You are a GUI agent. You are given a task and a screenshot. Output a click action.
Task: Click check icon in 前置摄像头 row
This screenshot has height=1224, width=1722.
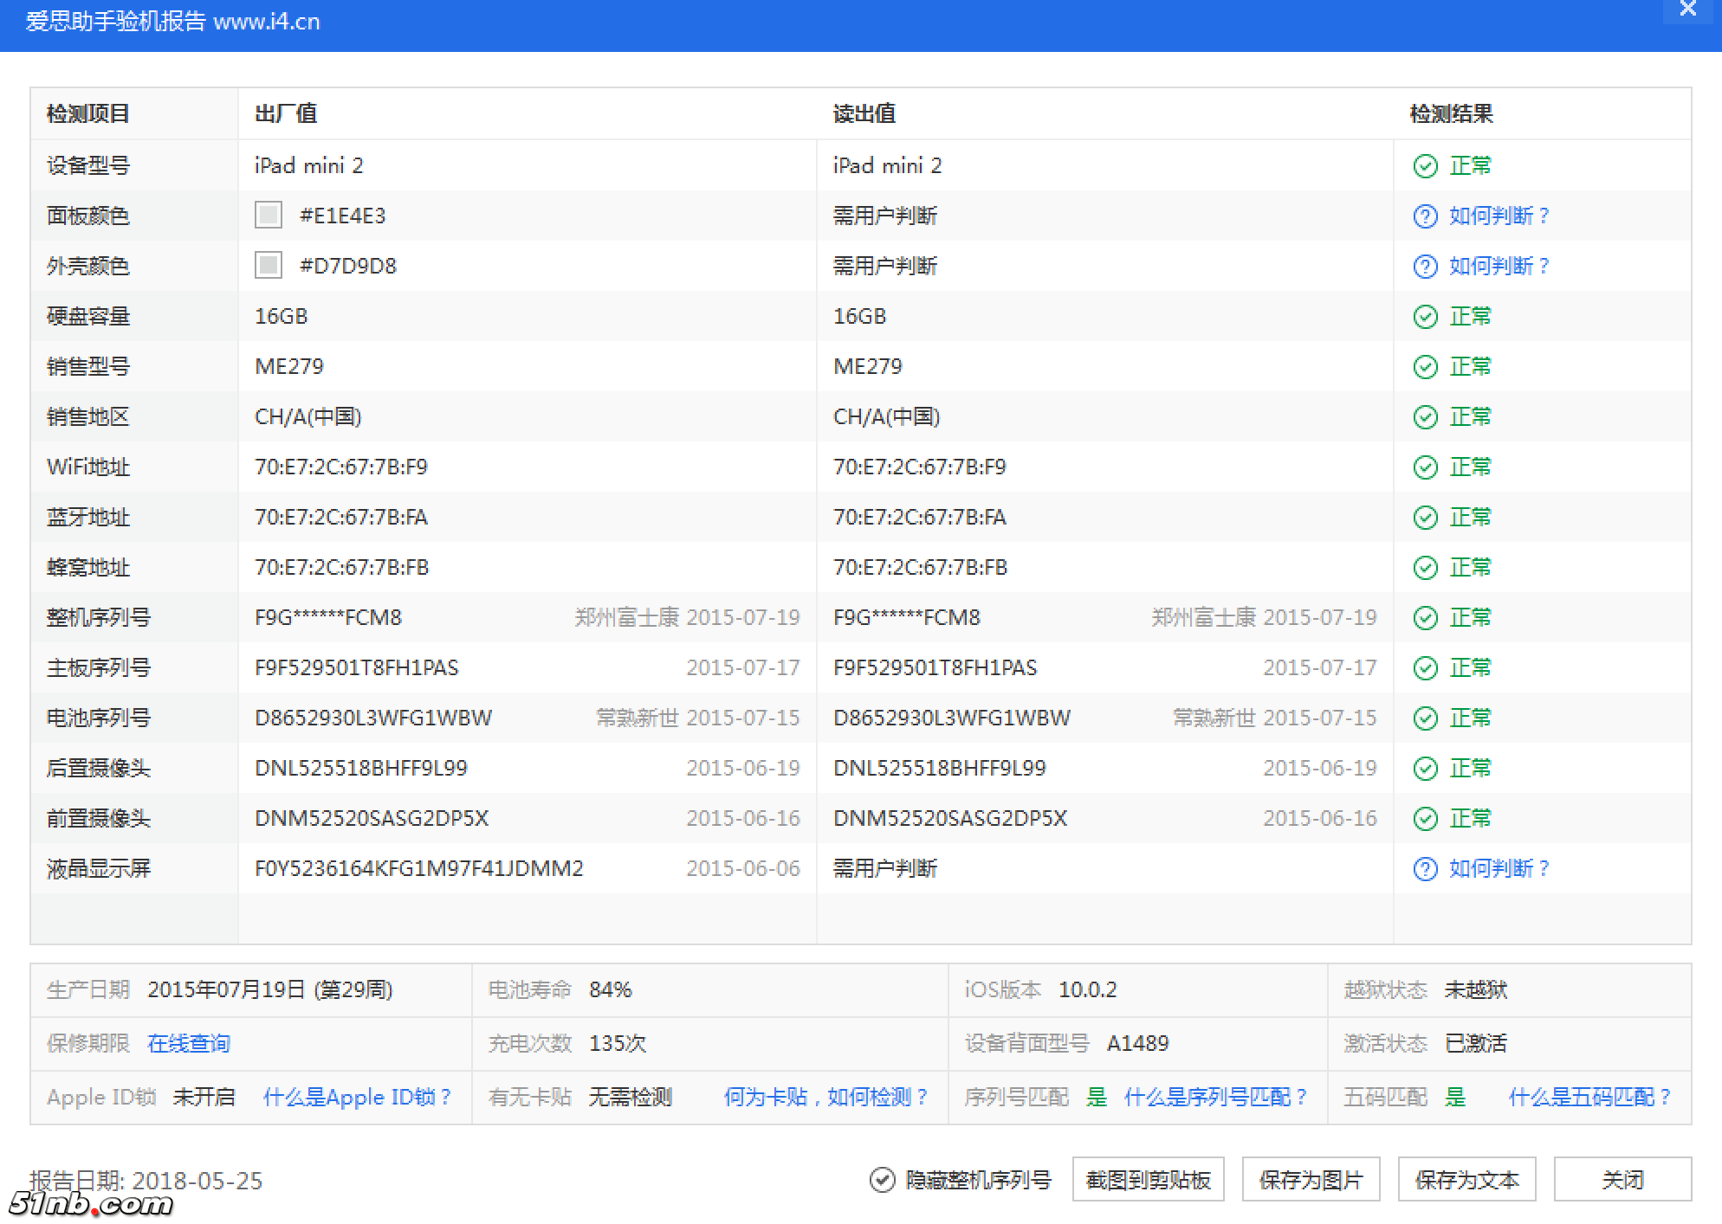[x=1425, y=819]
